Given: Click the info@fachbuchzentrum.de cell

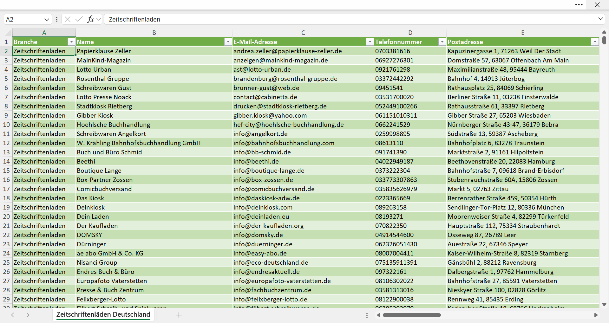Looking at the screenshot, I should pyautogui.click(x=303, y=290).
